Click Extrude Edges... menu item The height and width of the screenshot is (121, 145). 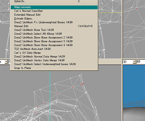(54, 19)
